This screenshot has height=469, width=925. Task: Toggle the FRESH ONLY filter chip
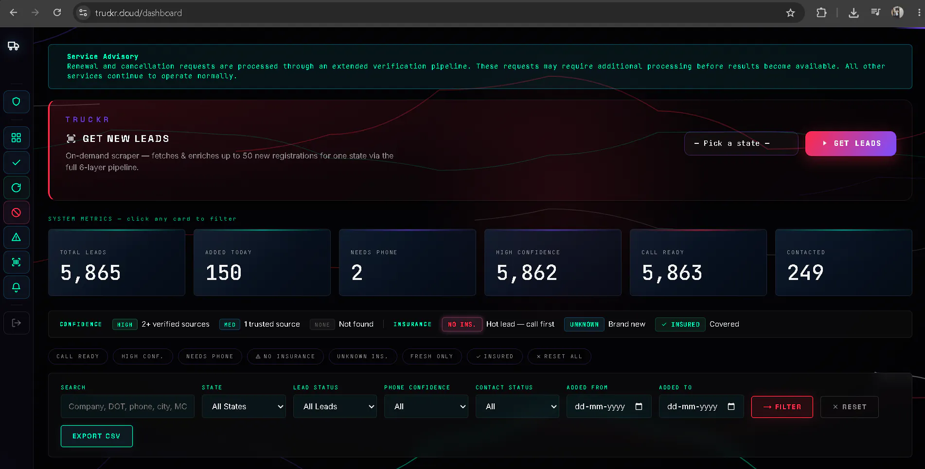coord(432,357)
